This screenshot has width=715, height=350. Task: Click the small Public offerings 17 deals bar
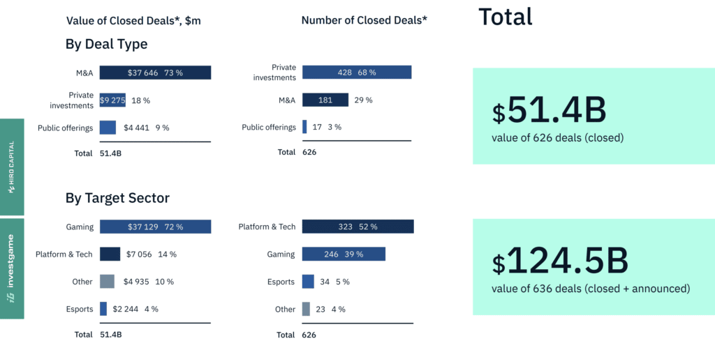click(x=304, y=128)
